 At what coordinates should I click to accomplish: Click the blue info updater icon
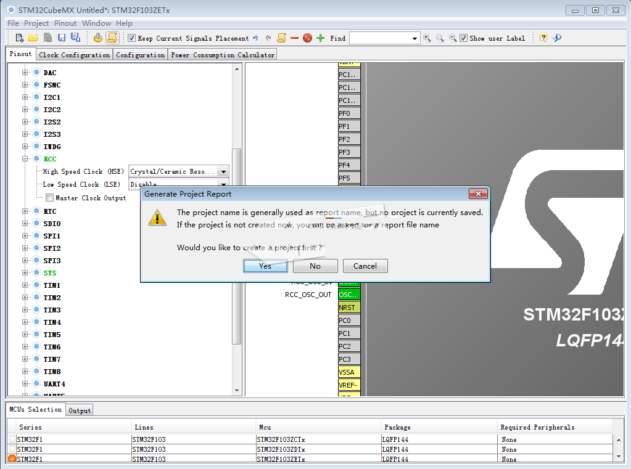tap(557, 38)
